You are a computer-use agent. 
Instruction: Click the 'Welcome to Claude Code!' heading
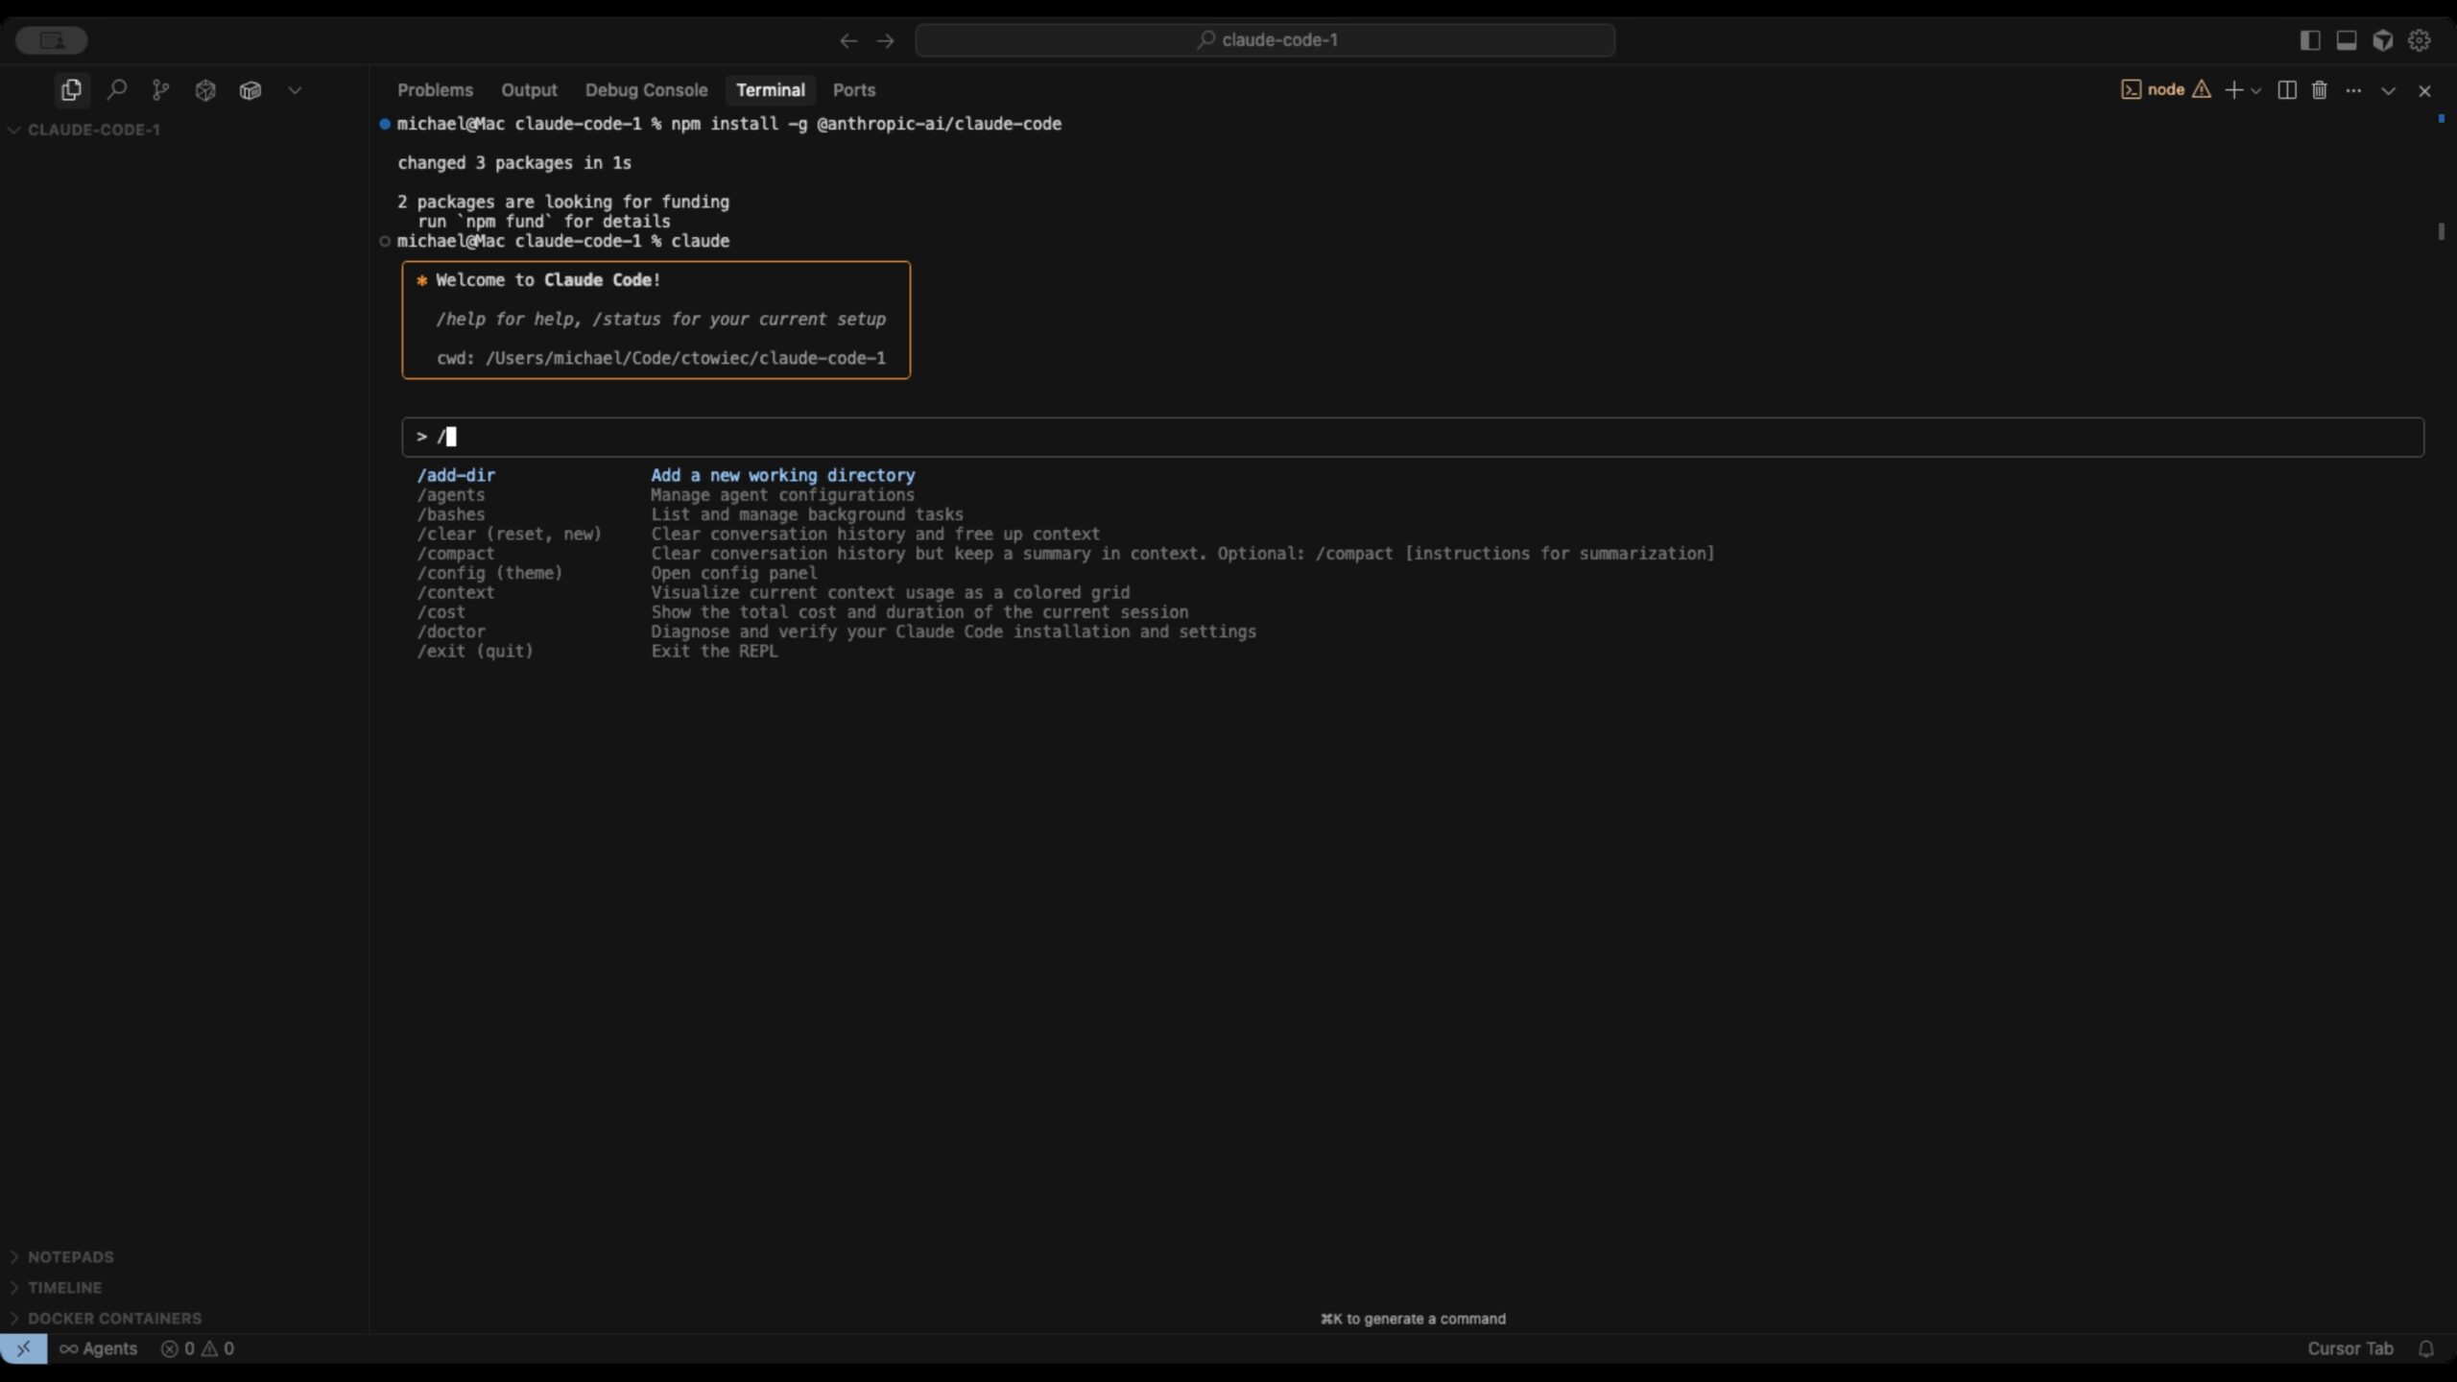point(548,280)
